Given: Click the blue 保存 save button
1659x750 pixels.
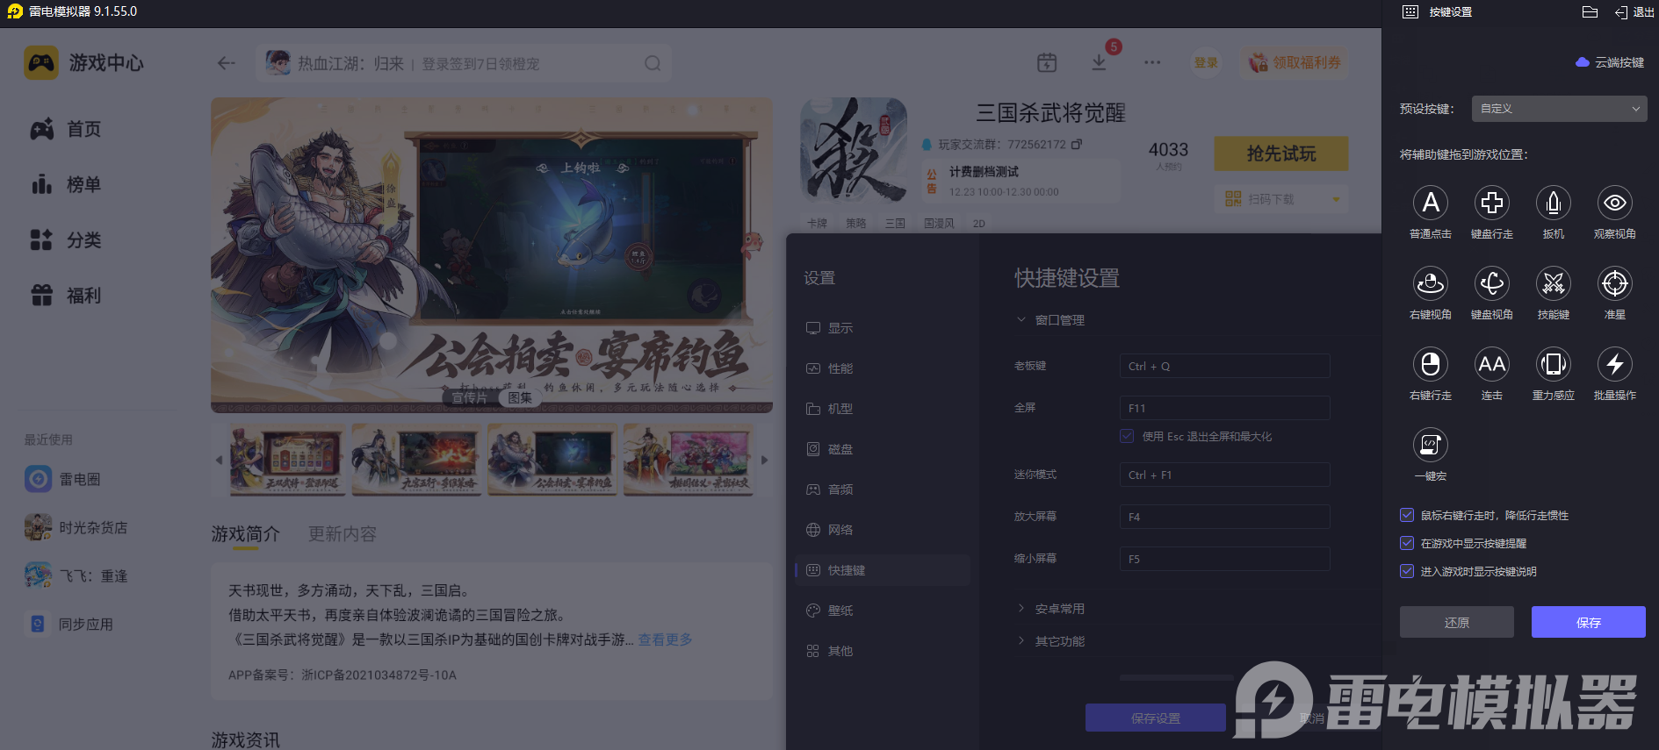Looking at the screenshot, I should (1589, 622).
